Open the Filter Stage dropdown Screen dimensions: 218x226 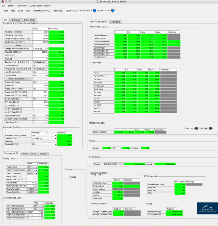click(40, 122)
